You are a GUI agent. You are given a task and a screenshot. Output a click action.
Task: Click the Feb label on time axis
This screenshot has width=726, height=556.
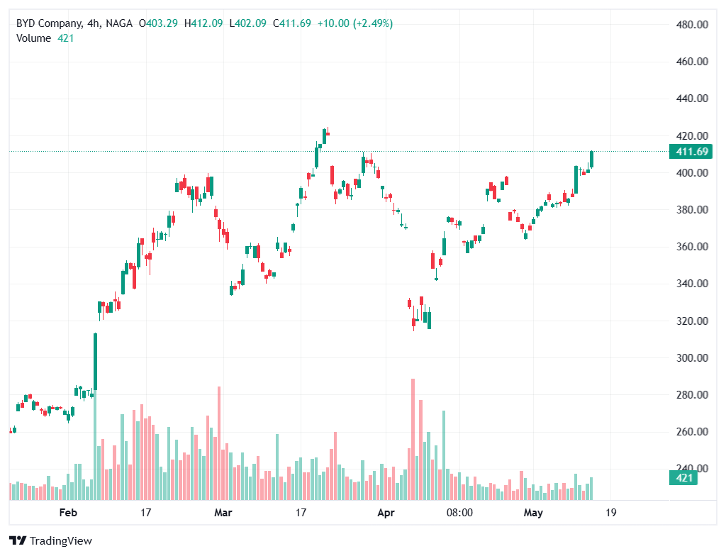[68, 512]
